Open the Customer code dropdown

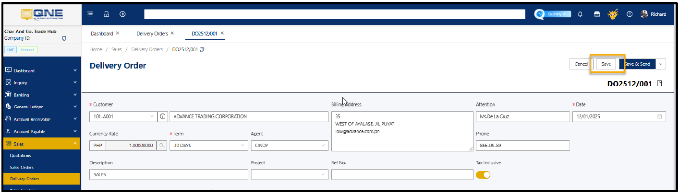pos(123,116)
